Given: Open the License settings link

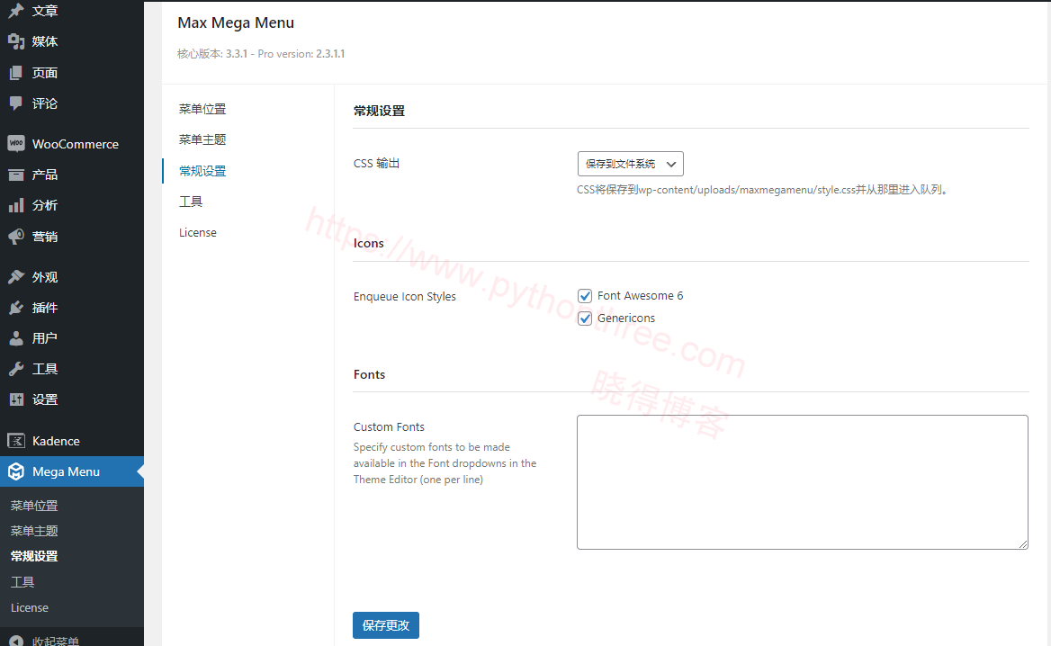Looking at the screenshot, I should [197, 232].
